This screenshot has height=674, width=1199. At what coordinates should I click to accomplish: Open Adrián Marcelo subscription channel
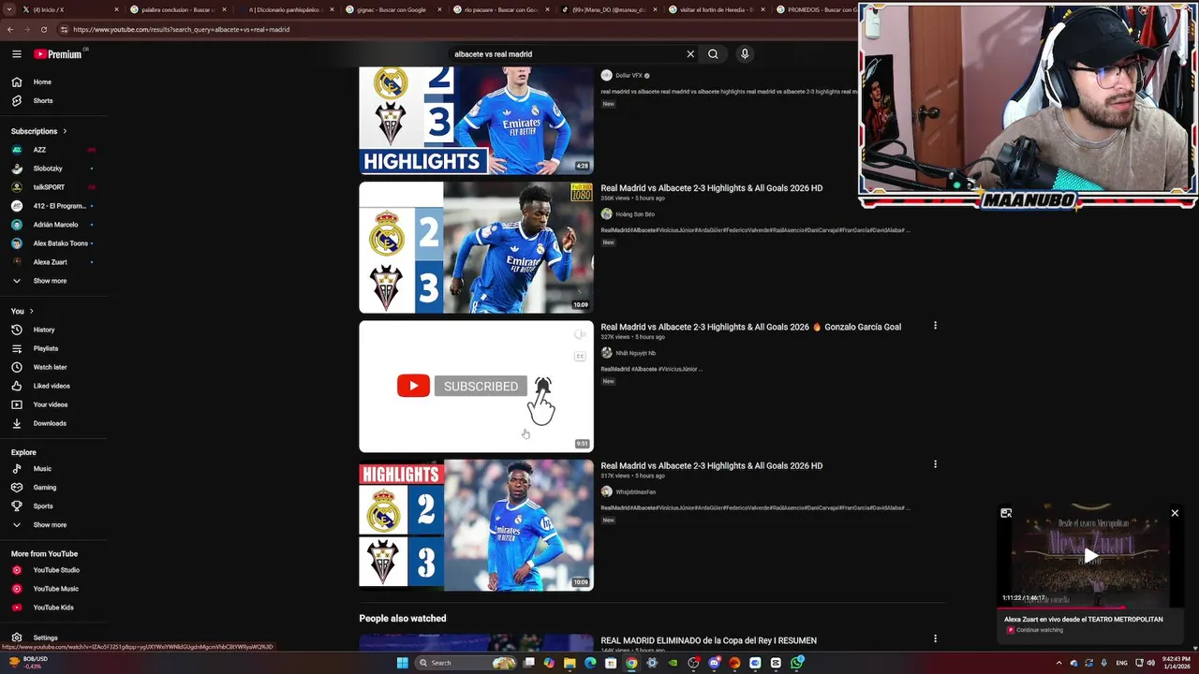(x=53, y=225)
